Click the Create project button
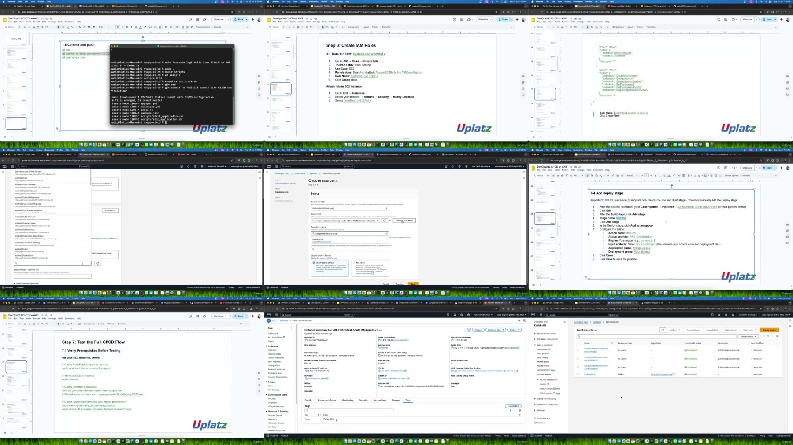This screenshot has width=793, height=445. pyautogui.click(x=769, y=330)
